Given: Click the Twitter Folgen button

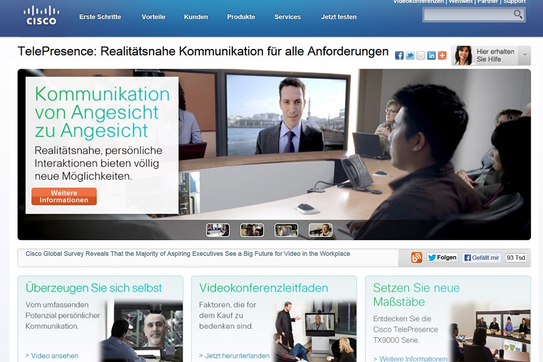Looking at the screenshot, I should point(443,258).
